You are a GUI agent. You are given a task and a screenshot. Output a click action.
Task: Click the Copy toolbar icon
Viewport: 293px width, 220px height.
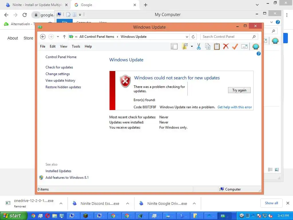208,46
